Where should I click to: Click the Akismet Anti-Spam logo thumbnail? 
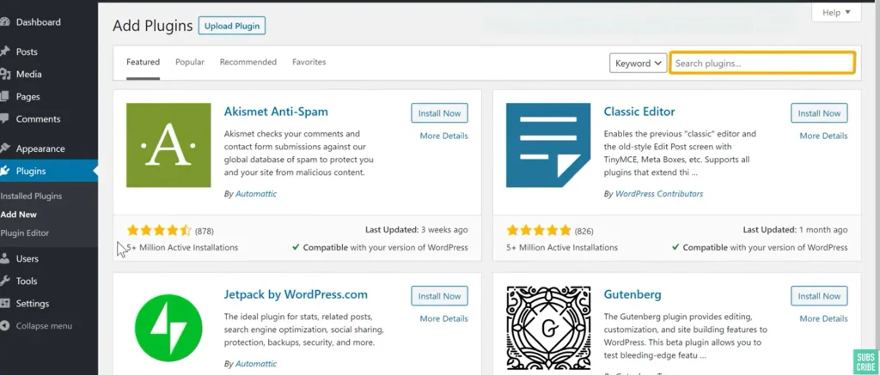pyautogui.click(x=168, y=145)
